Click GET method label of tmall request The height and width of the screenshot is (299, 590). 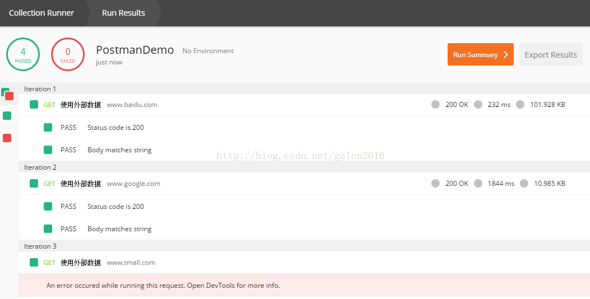point(49,263)
